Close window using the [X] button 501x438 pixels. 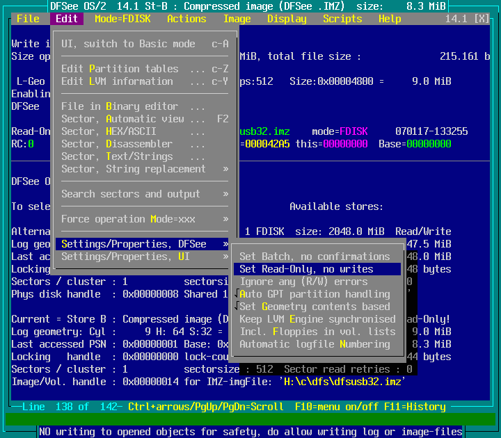coord(482,19)
